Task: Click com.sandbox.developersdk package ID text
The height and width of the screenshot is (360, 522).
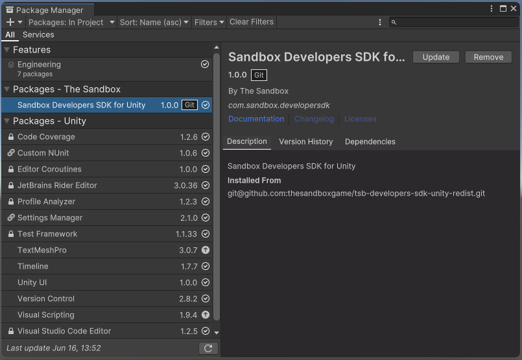Action: 279,106
